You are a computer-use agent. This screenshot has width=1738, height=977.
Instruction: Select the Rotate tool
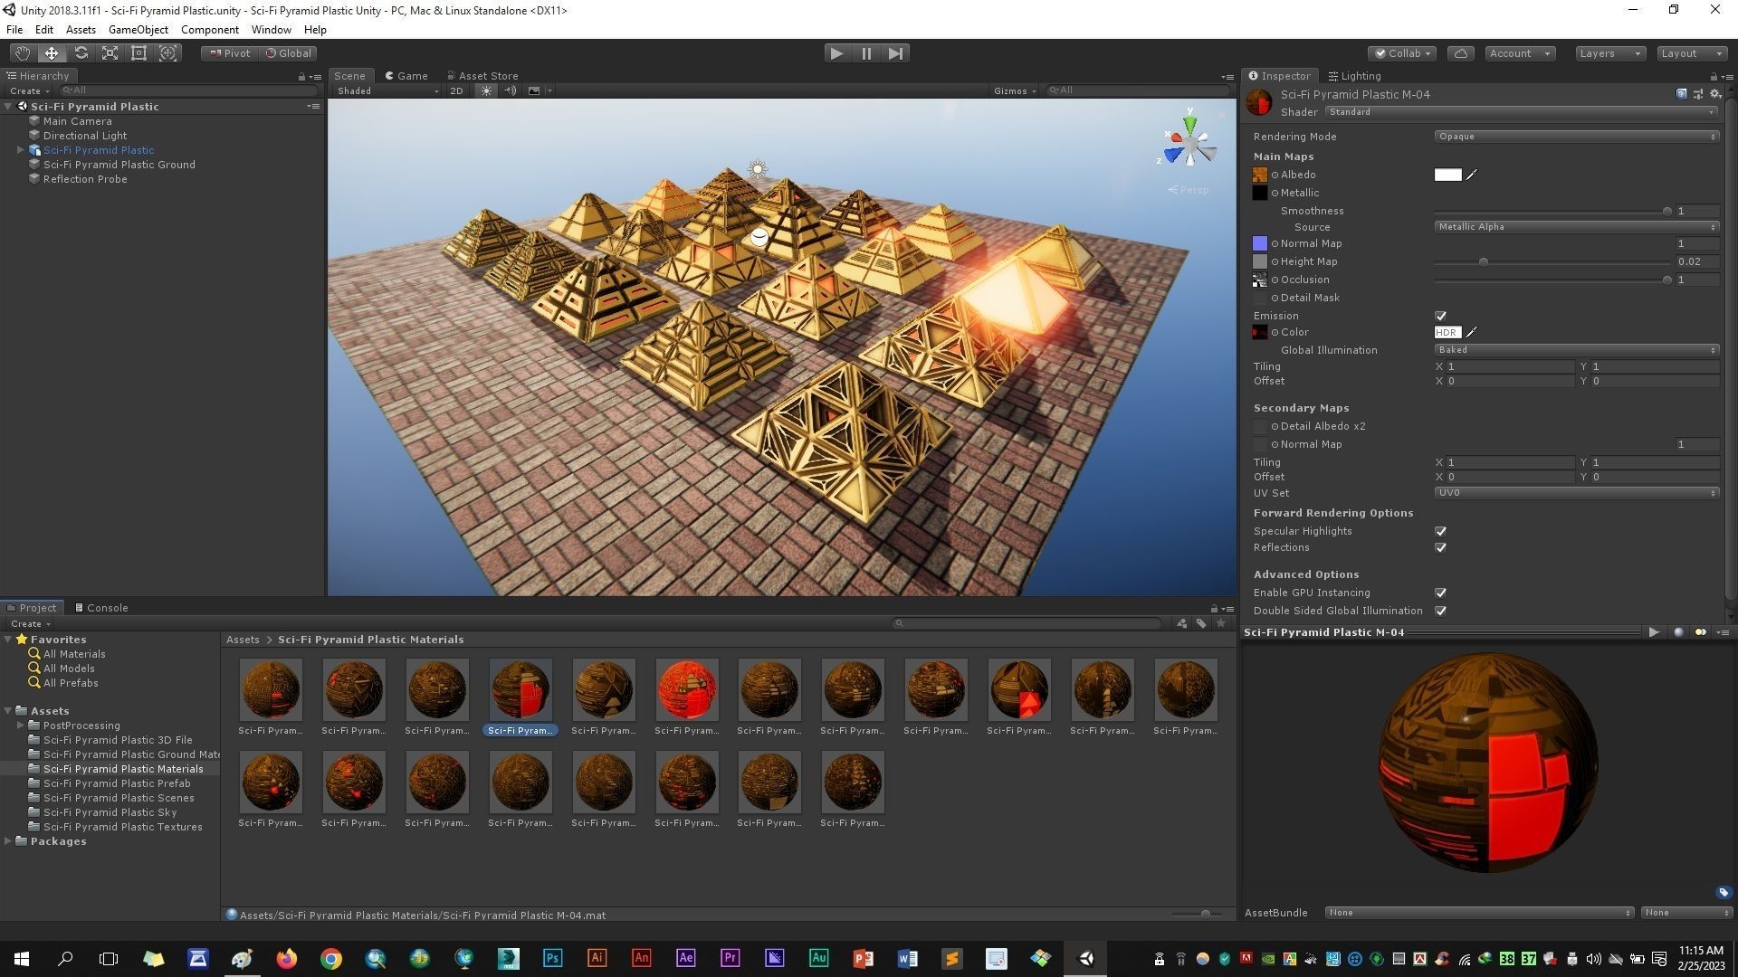click(81, 53)
